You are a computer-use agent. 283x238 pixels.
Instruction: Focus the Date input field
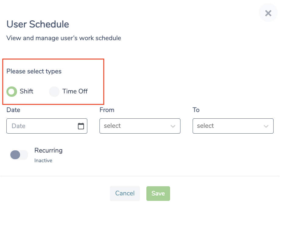tap(47, 126)
